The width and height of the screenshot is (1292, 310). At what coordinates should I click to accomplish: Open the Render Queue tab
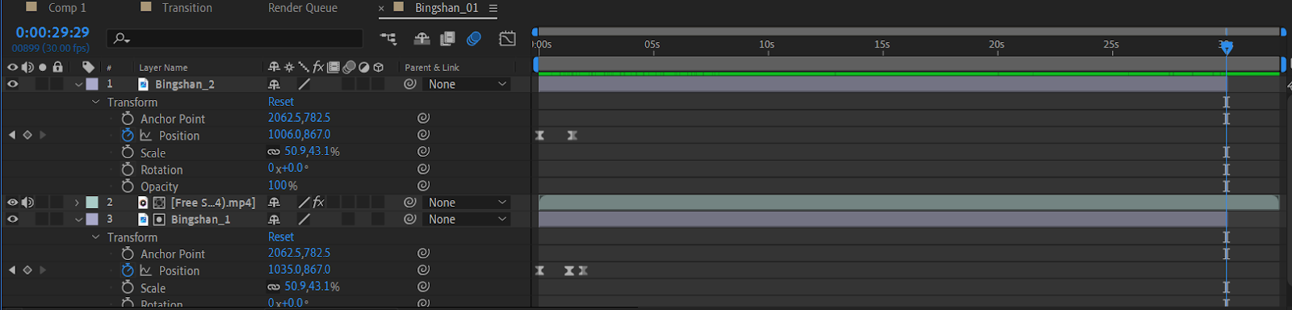coord(303,8)
